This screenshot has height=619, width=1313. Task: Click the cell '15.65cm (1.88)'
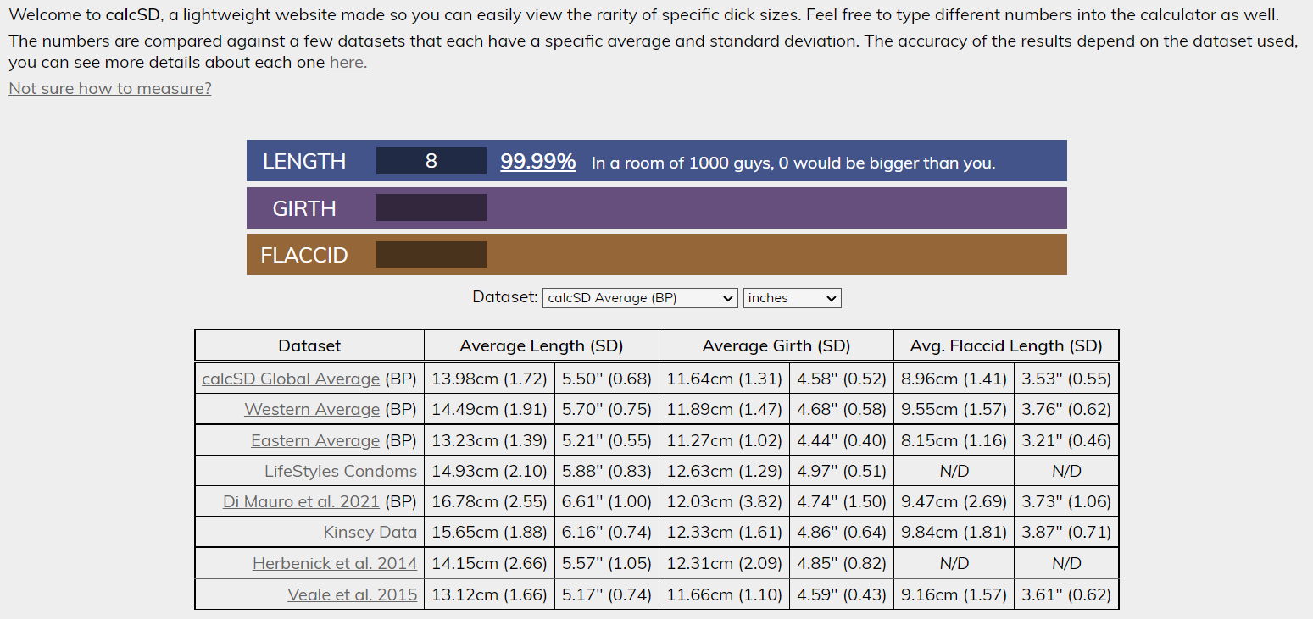pyautogui.click(x=490, y=532)
